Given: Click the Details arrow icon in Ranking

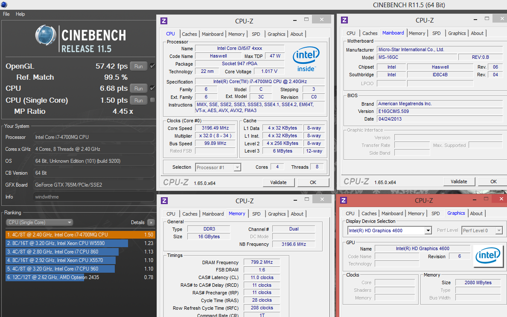Looking at the screenshot, I should click(x=151, y=222).
